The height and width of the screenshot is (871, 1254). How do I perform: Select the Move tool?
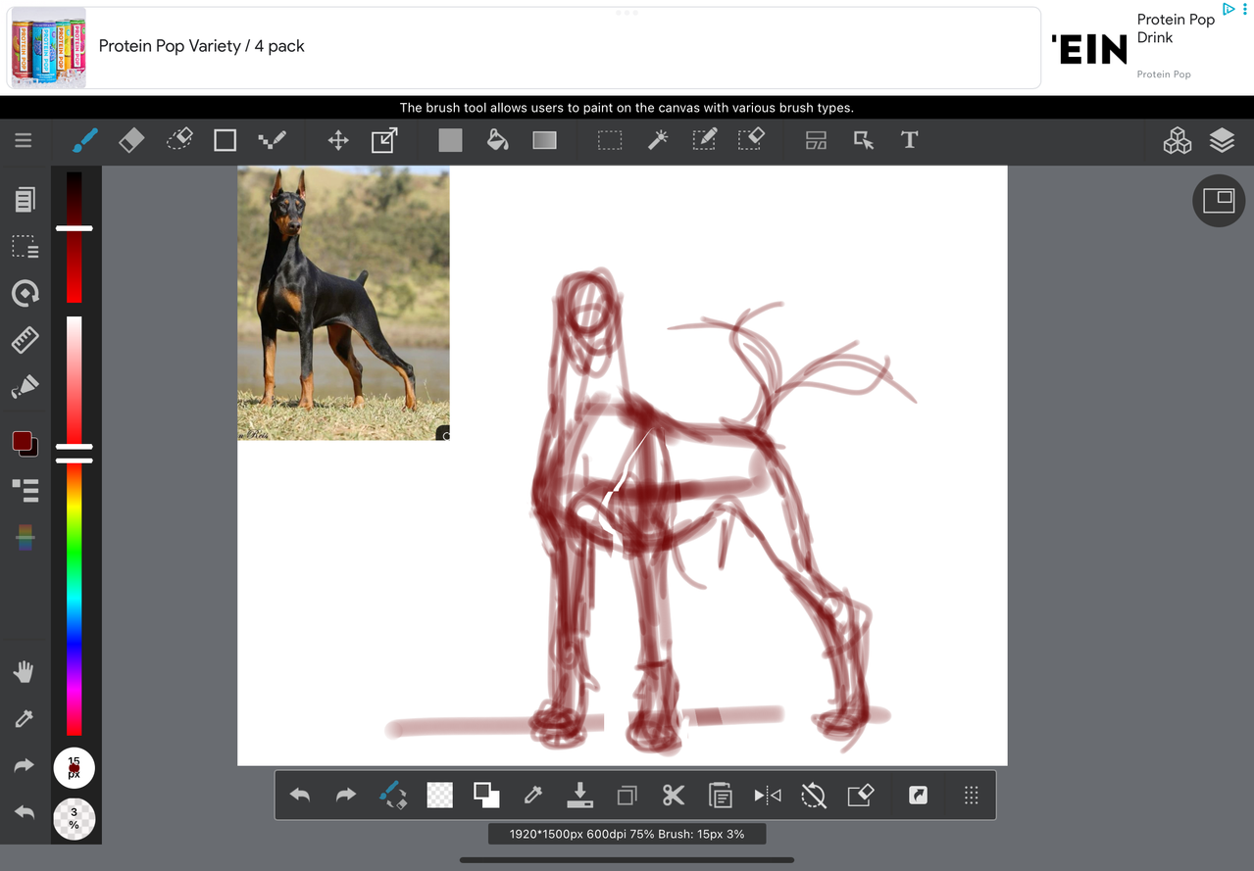[x=338, y=140]
